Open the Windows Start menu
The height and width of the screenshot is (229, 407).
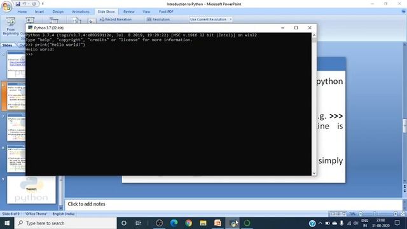(x=7, y=223)
